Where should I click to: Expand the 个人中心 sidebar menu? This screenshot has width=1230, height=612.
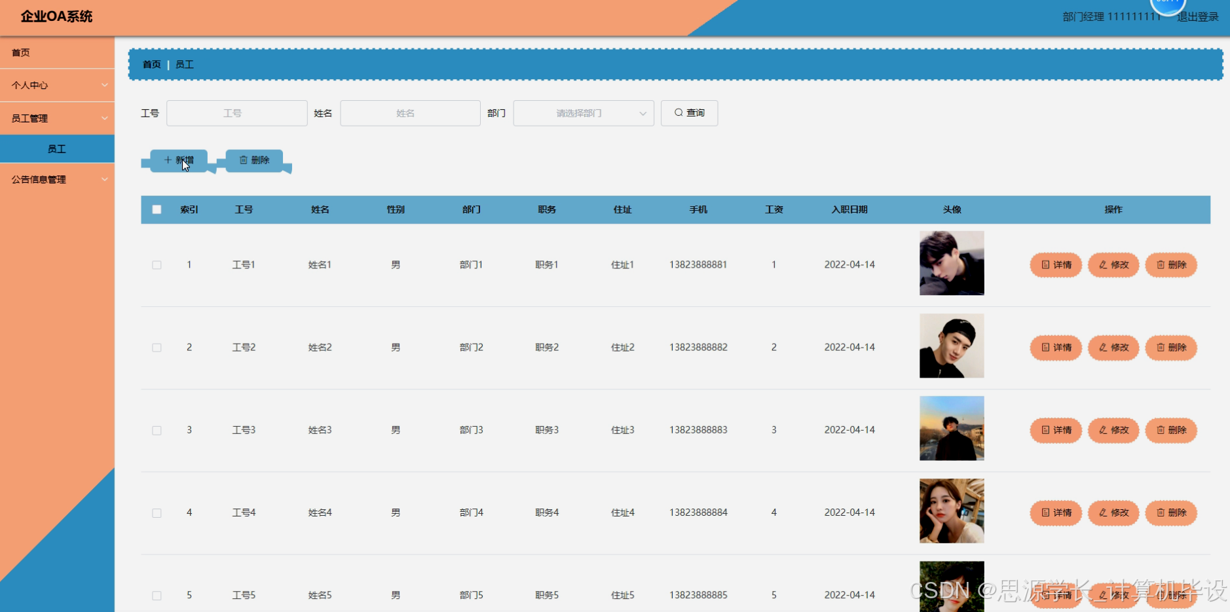[x=58, y=85]
